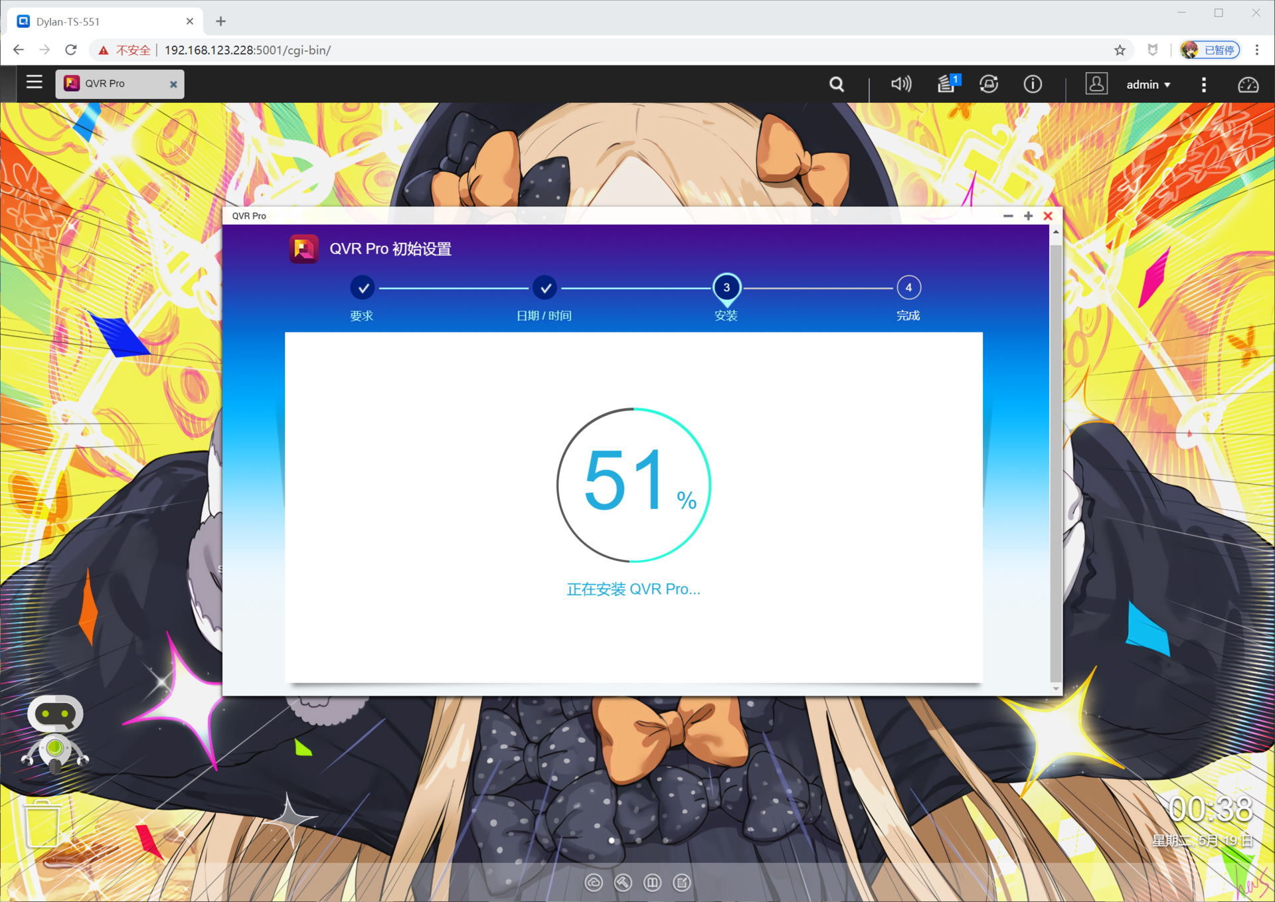Click the user profile avatar icon
This screenshot has height=902, width=1275.
1096,84
